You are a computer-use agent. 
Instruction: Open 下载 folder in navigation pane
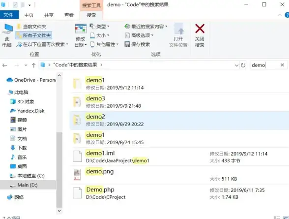[x=19, y=148]
